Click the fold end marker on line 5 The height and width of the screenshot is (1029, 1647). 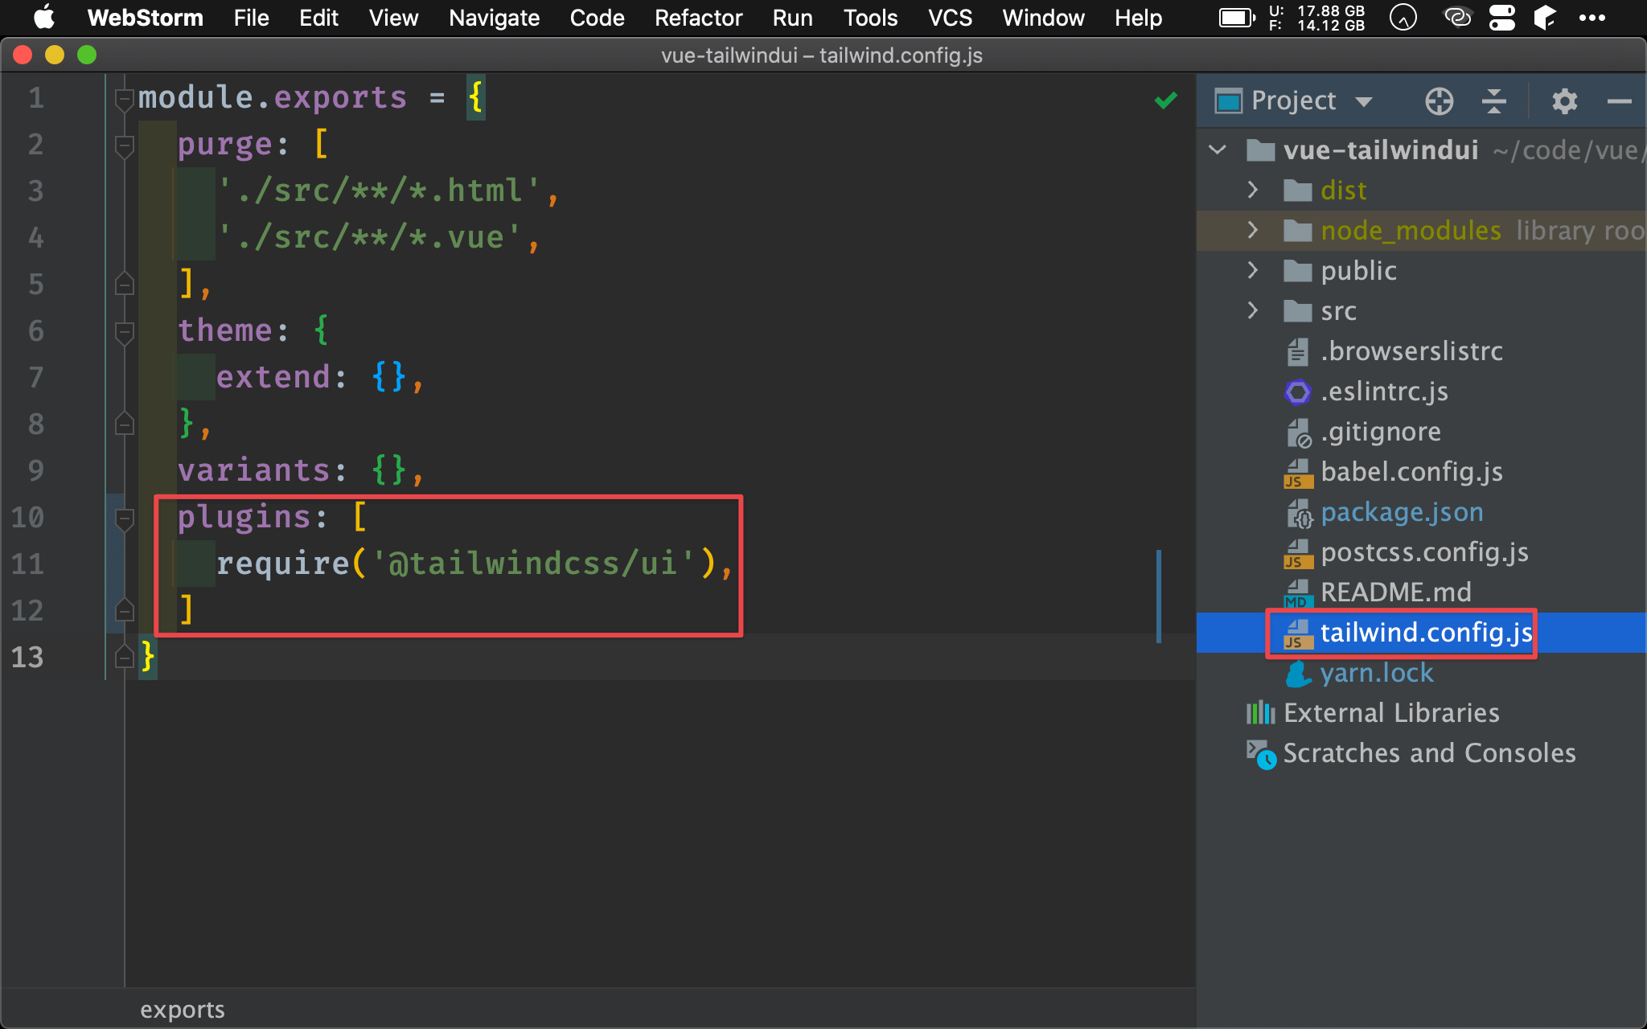click(x=124, y=284)
